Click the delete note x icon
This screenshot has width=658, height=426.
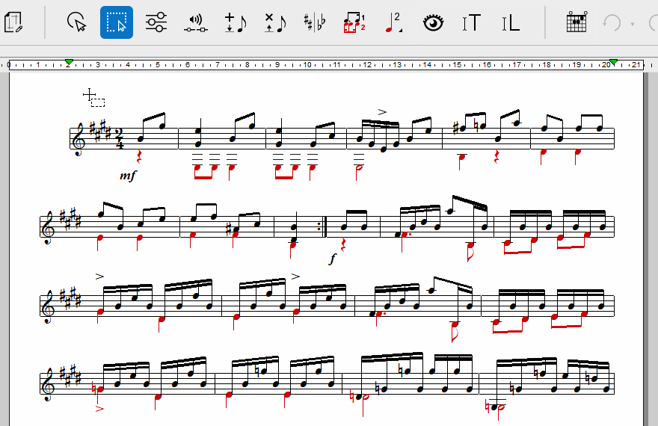pos(275,23)
